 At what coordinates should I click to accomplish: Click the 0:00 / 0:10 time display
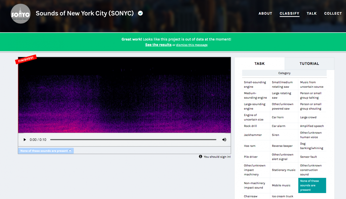coord(38,140)
